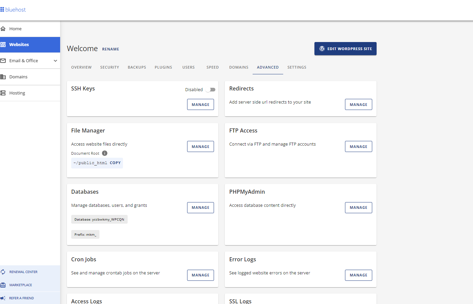473x304 pixels.
Task: Click the Edit WordPress Site button
Action: click(x=345, y=48)
